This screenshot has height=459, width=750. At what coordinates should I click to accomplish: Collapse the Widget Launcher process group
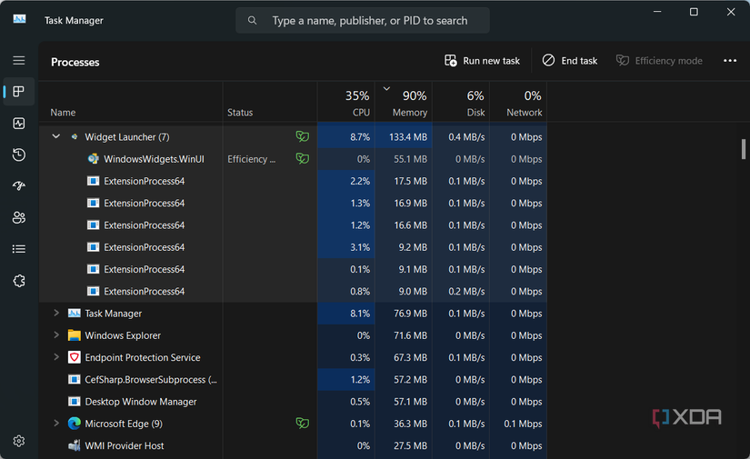click(56, 137)
